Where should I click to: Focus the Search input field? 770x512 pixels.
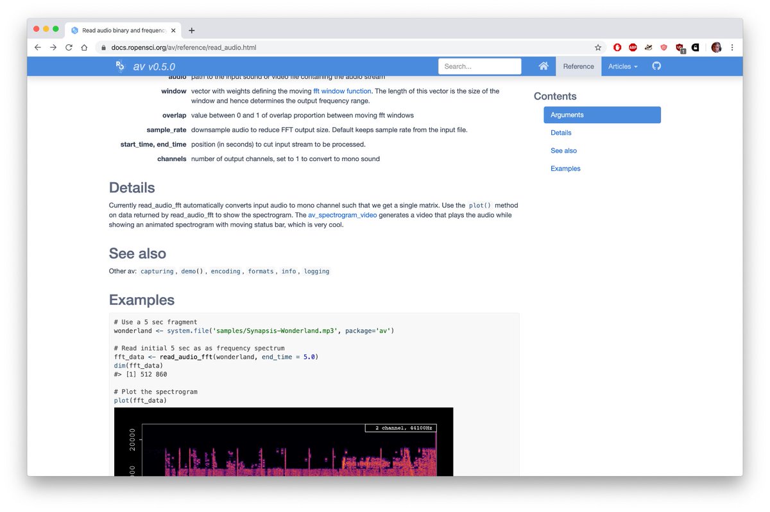pyautogui.click(x=480, y=66)
